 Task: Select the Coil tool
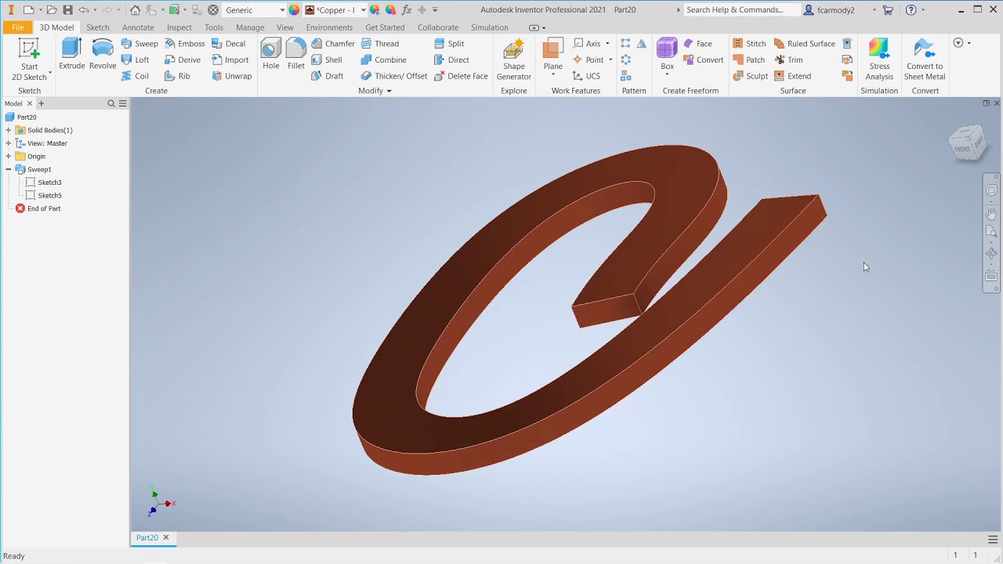click(135, 76)
